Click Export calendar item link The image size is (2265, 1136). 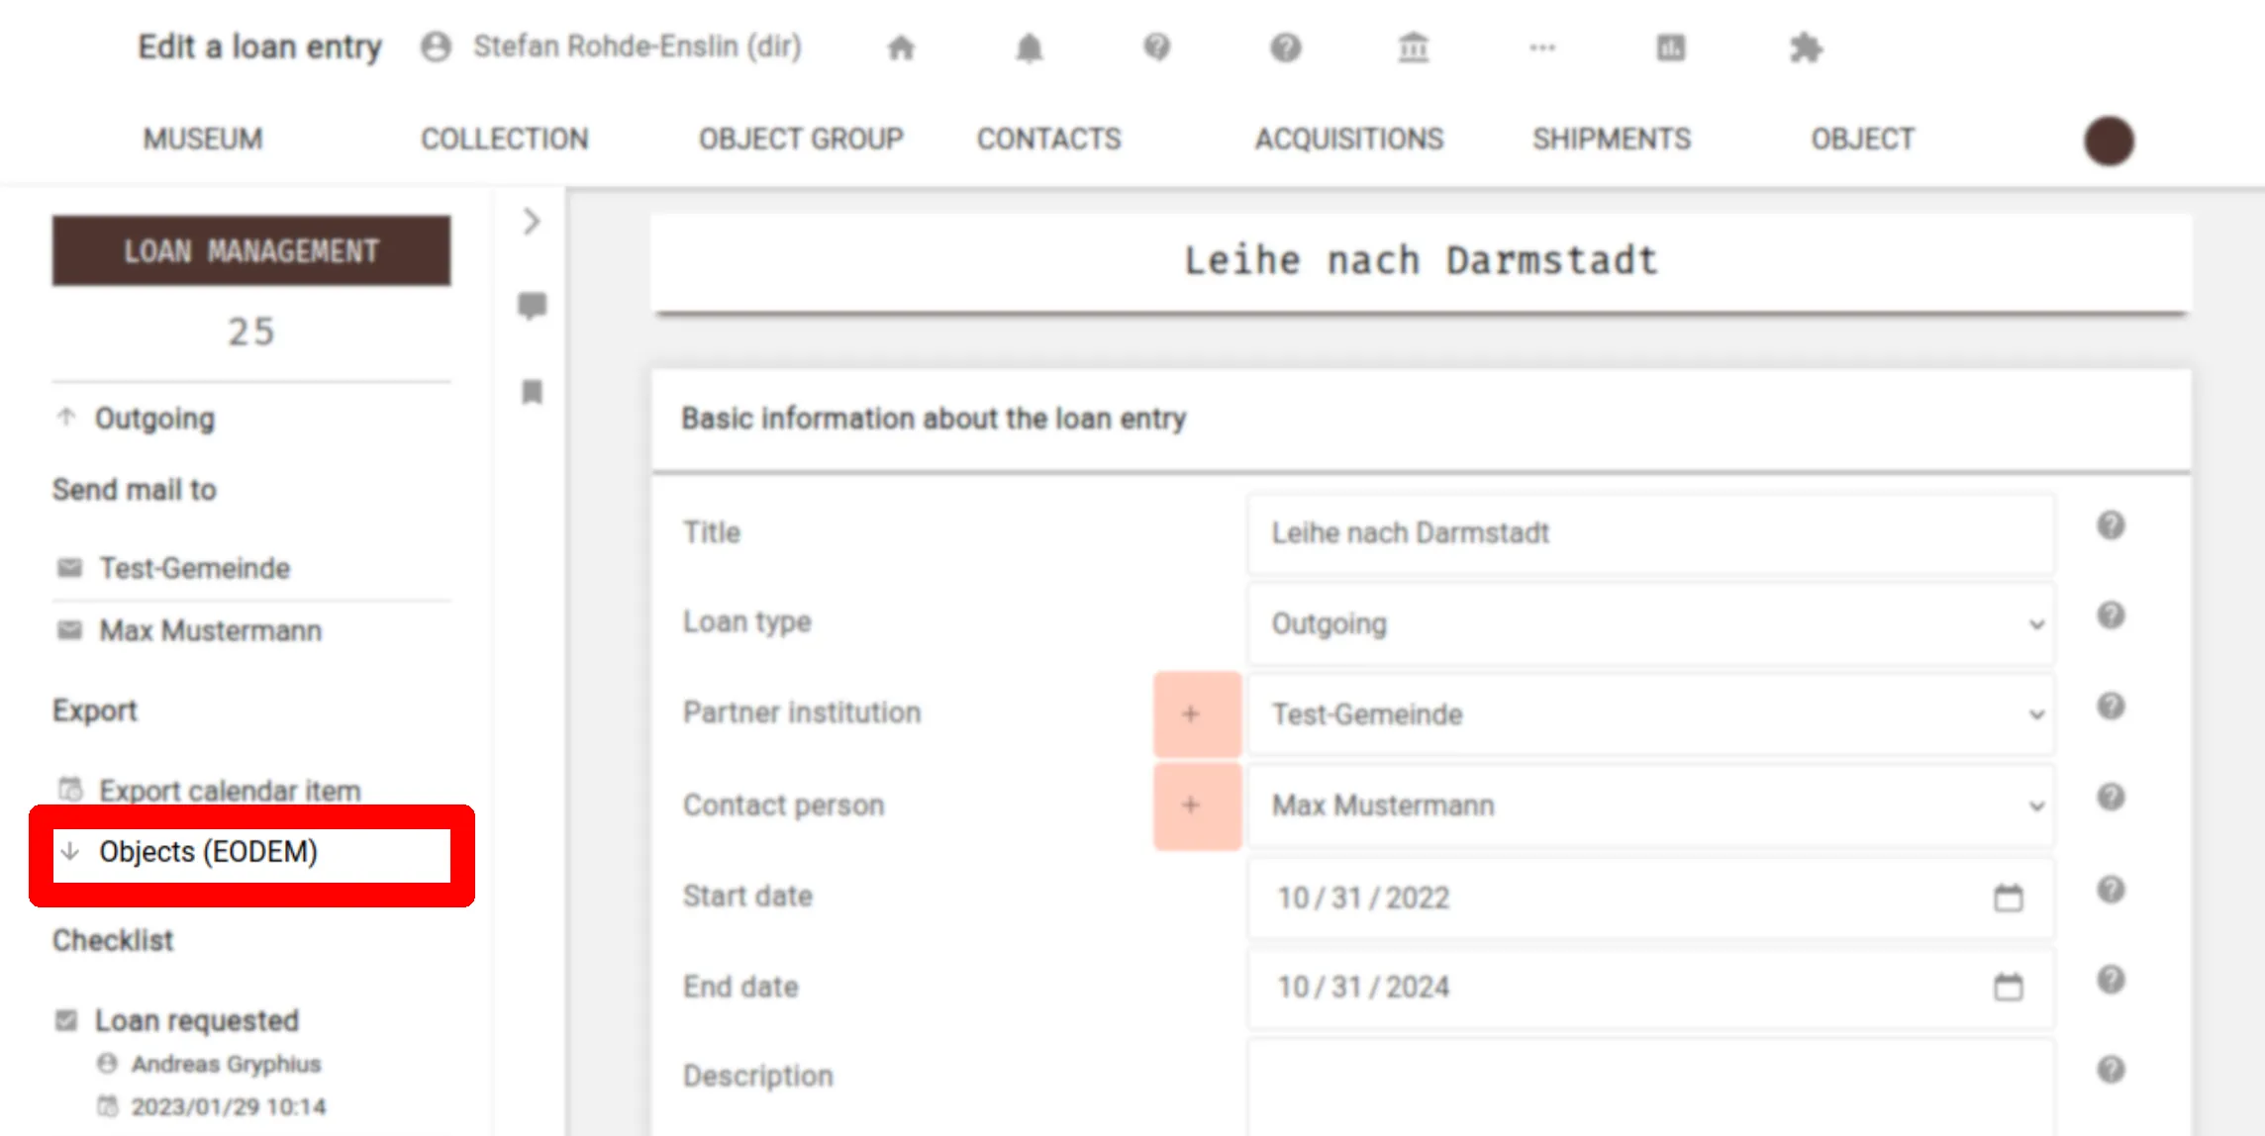tap(230, 791)
